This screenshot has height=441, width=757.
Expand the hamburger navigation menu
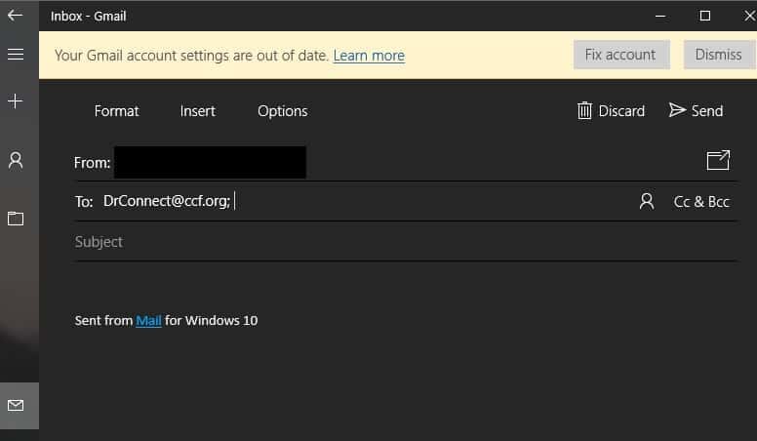[16, 54]
